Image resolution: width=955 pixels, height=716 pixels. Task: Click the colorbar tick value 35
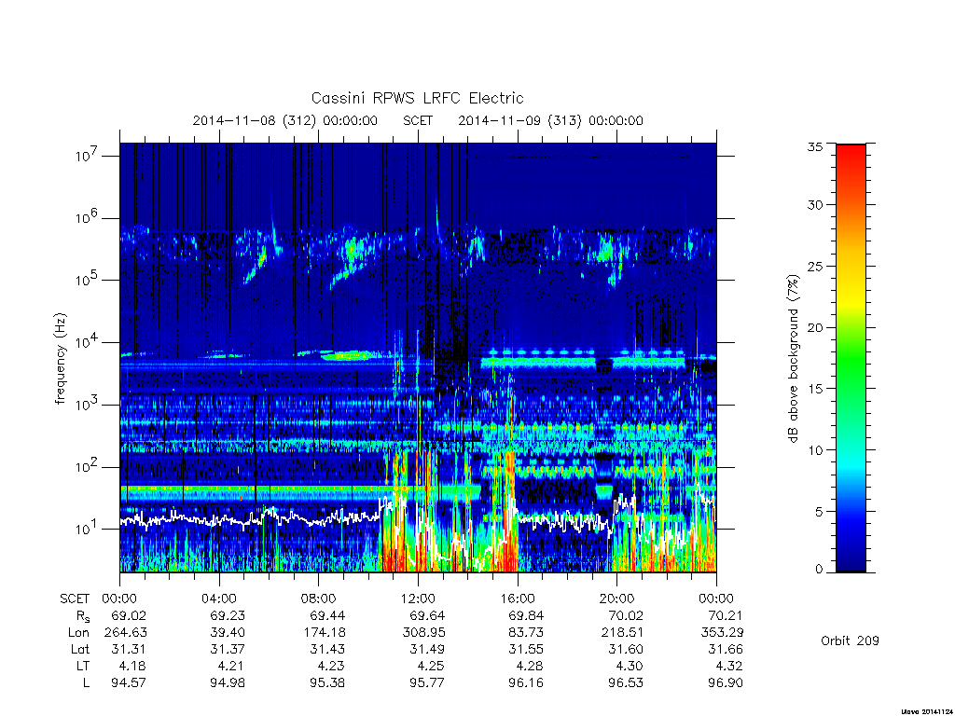tap(815, 146)
